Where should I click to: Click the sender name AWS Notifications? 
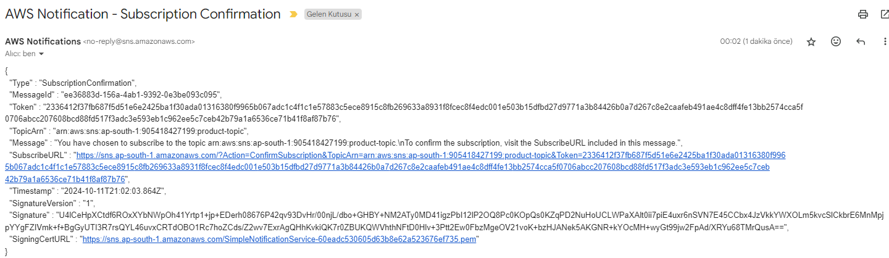click(x=43, y=41)
